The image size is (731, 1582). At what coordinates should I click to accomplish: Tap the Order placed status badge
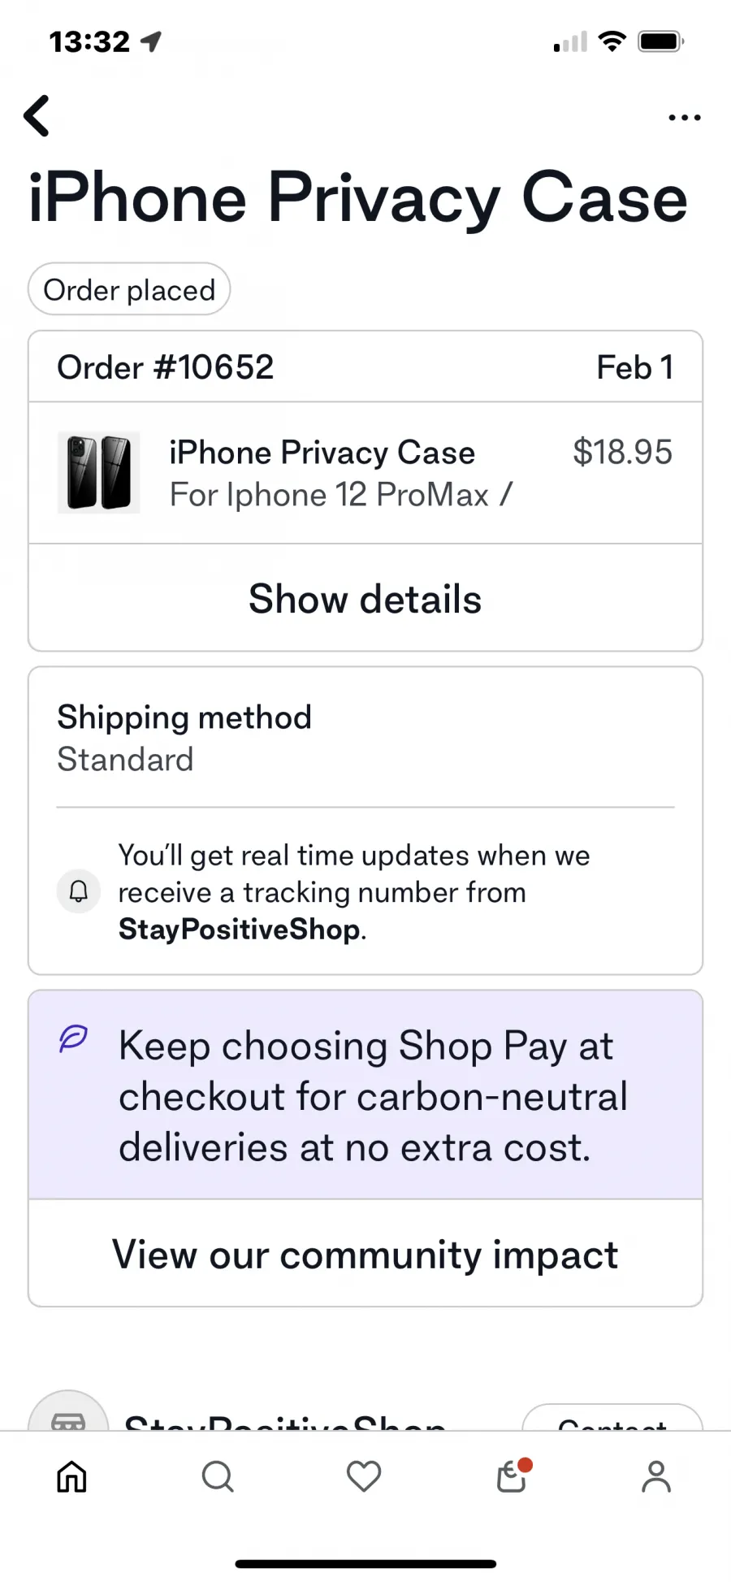pos(129,289)
